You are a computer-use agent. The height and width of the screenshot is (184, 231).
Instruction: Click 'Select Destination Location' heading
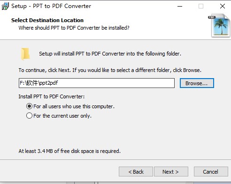pos(47,20)
